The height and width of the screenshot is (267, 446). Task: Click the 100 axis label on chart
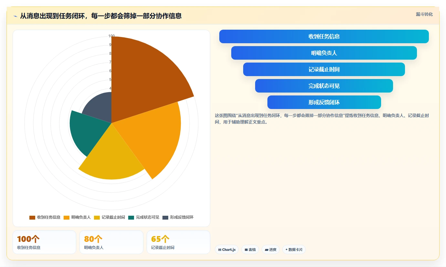pos(111,36)
